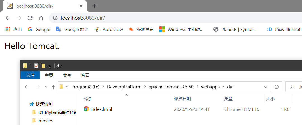Open the recent locations dropdown in Explorer
302x125 pixels.
(46, 87)
